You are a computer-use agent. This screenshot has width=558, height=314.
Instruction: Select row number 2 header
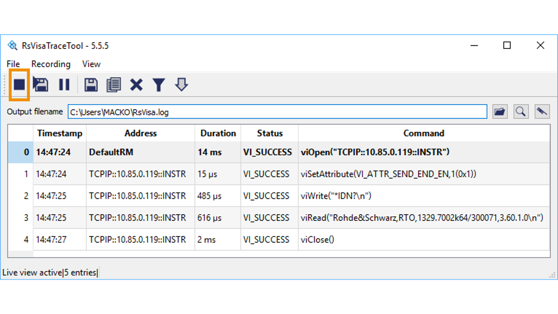click(20, 196)
